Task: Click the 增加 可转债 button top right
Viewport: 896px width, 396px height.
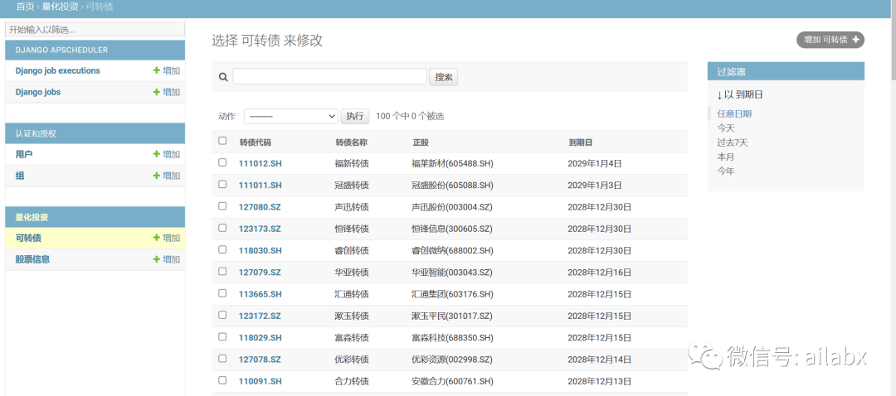Action: [x=830, y=40]
